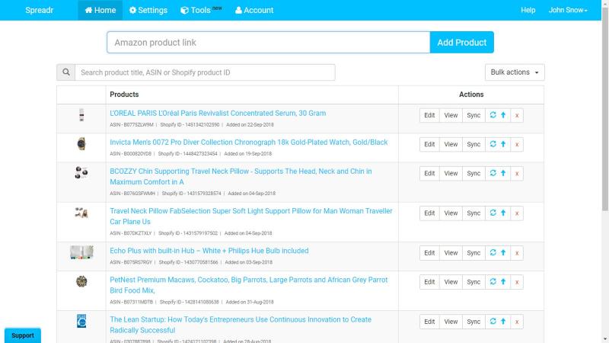Click upload arrow icon for Invicta watch row
The height and width of the screenshot is (343, 609).
tap(503, 144)
